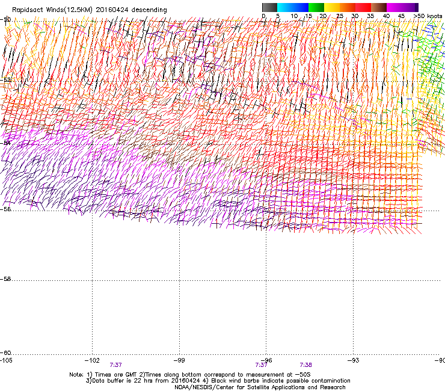Click the '45' legend scale label
The height and width of the screenshot is (391, 445).
click(x=401, y=16)
